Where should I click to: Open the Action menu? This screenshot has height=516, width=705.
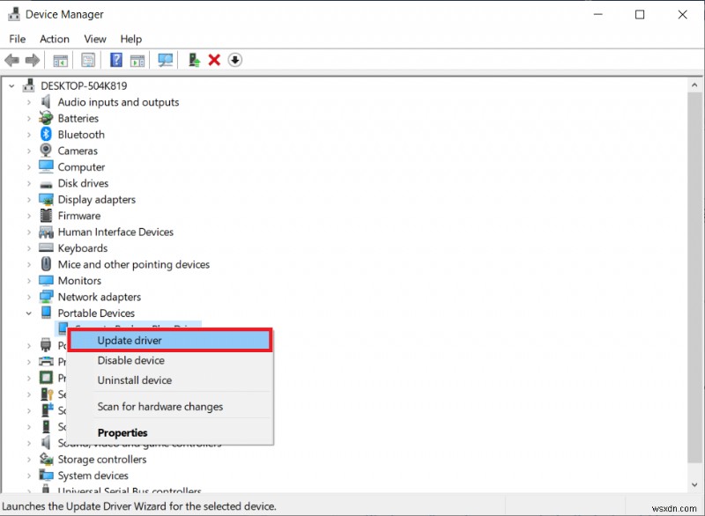(x=55, y=39)
